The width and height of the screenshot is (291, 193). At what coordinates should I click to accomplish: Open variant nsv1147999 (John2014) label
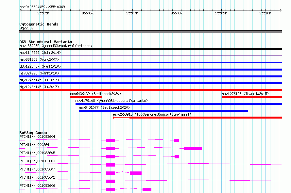40,53
